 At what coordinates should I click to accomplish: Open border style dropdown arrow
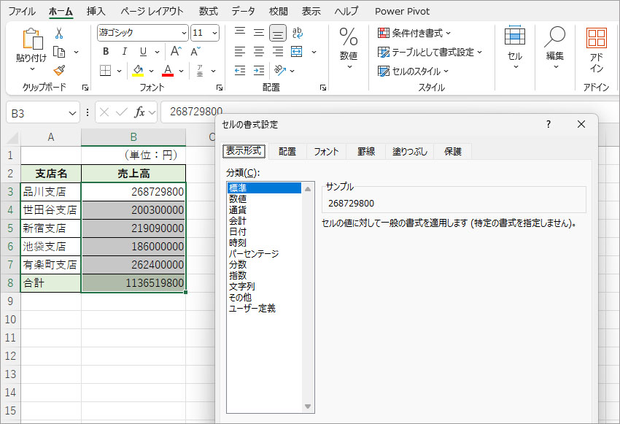[x=119, y=72]
